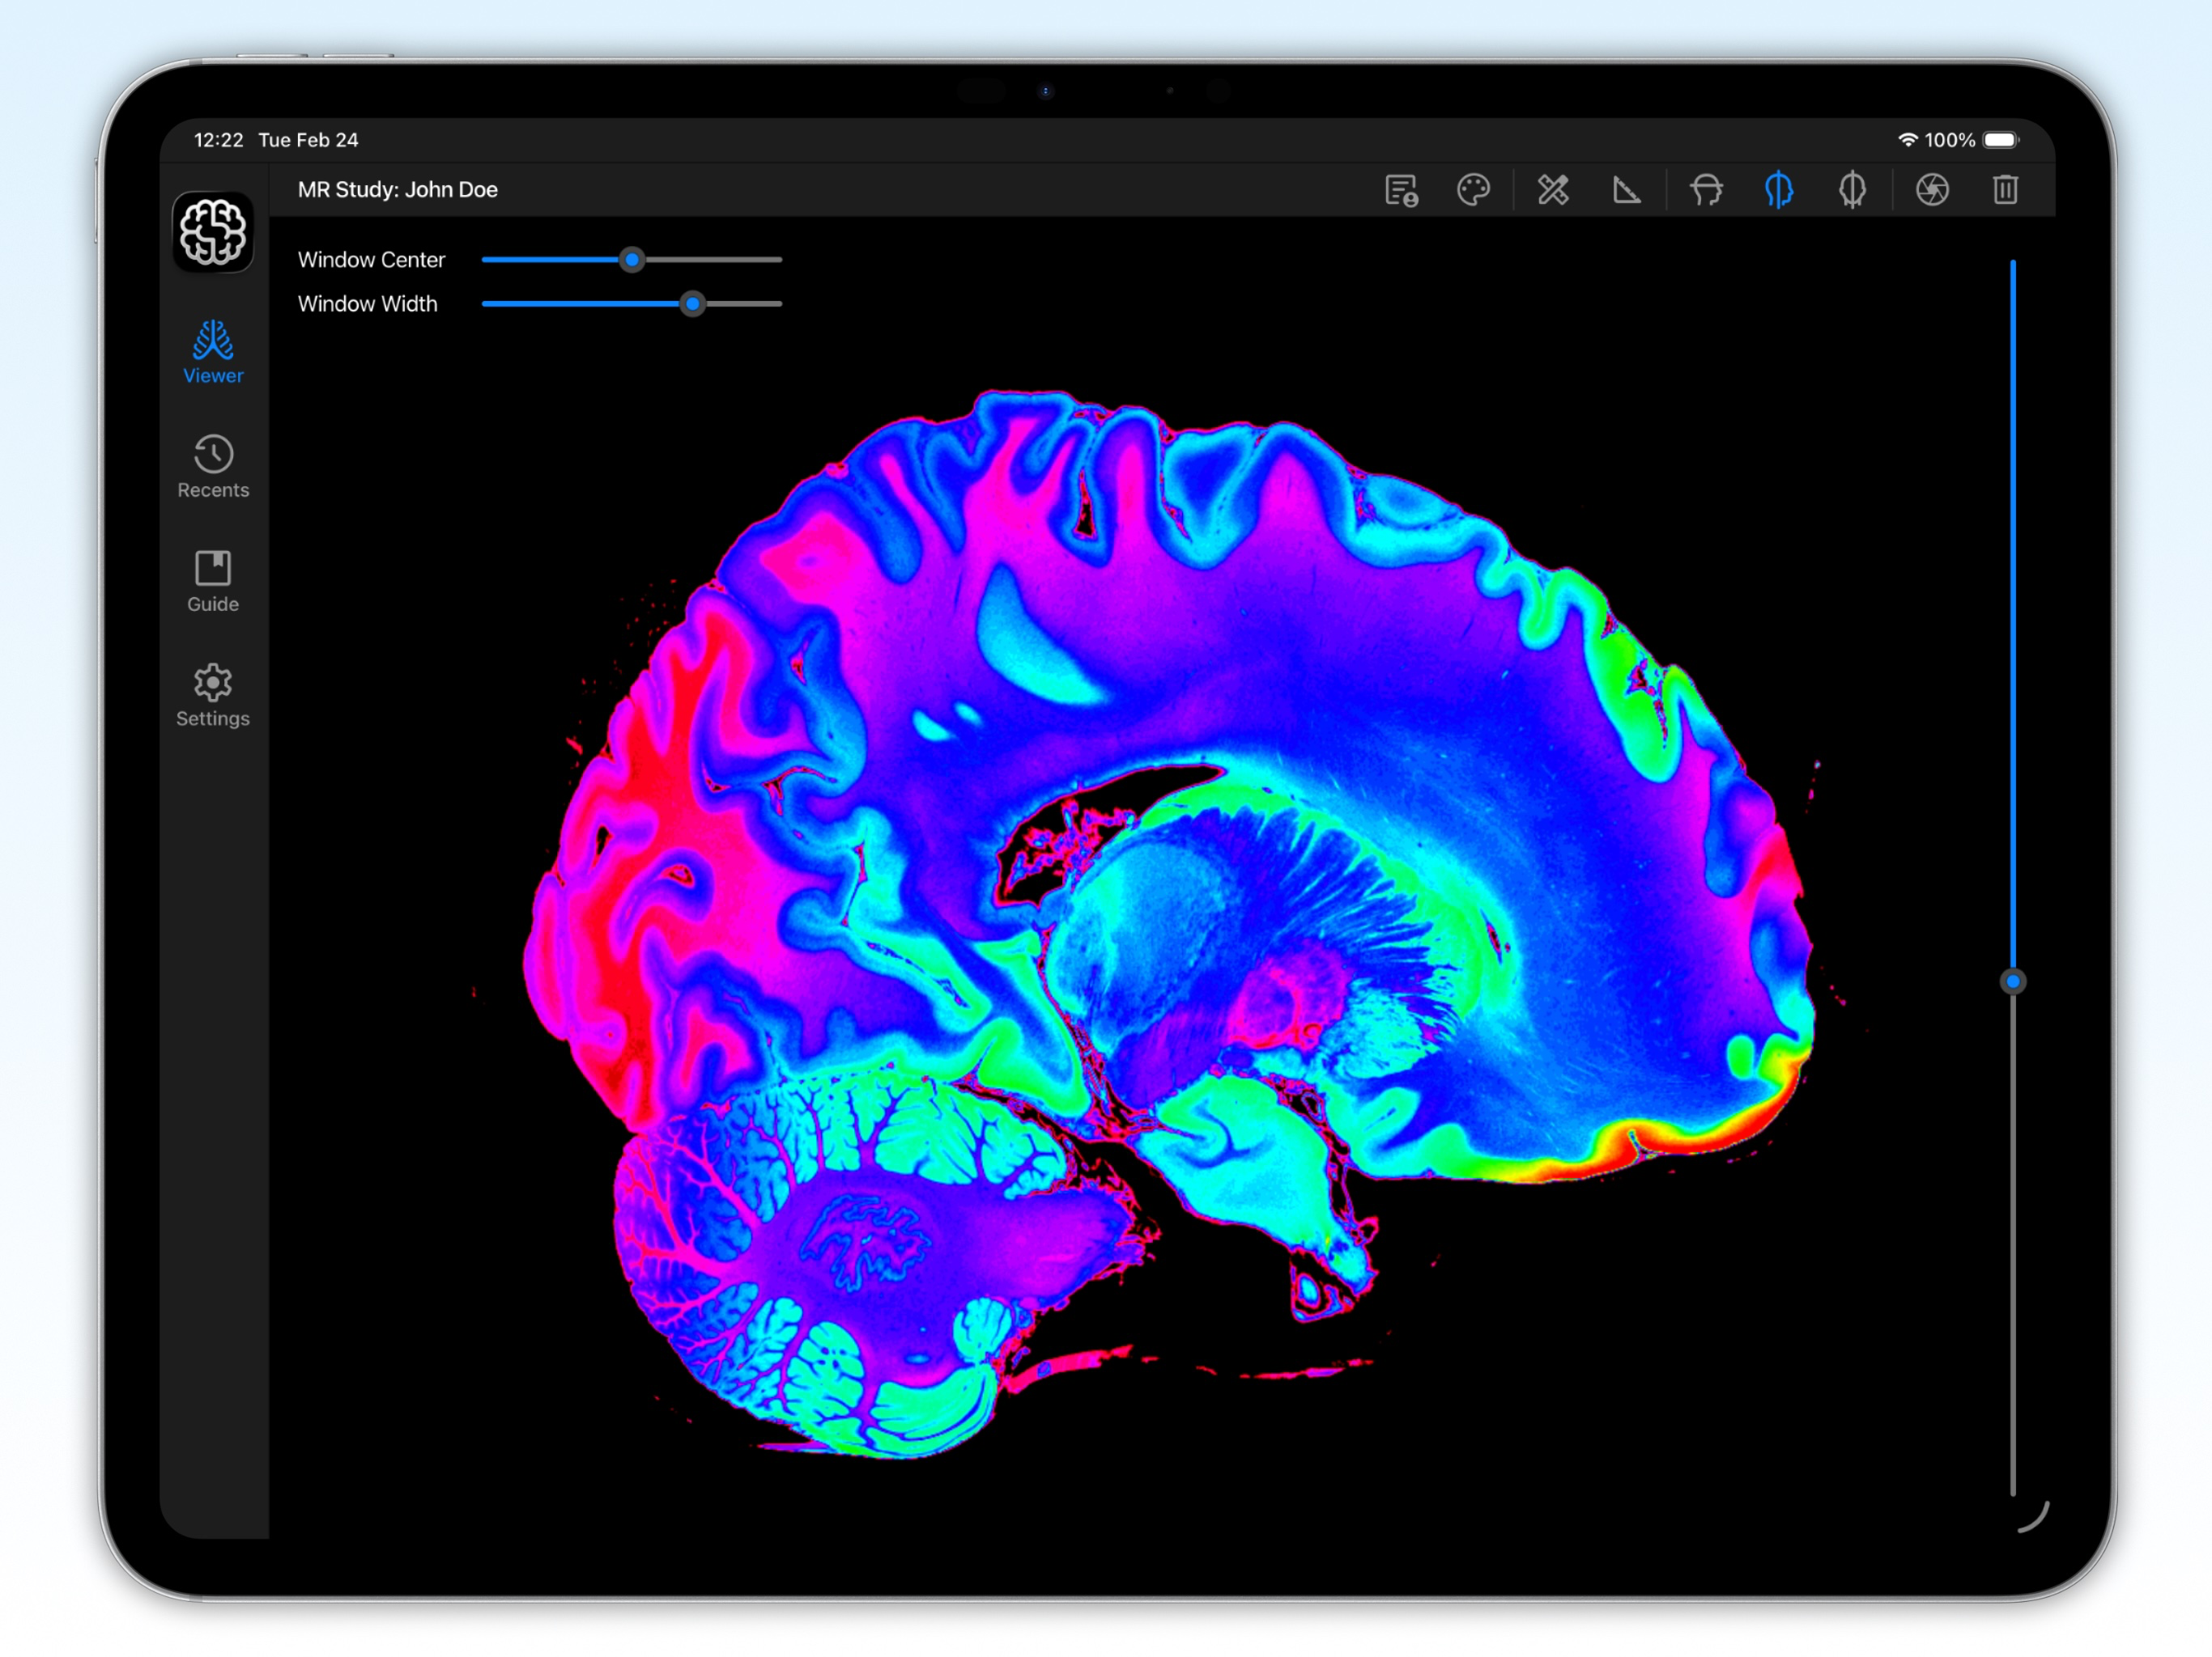The height and width of the screenshot is (1657, 2212).
Task: Click the Window Center slider
Action: pos(632,260)
